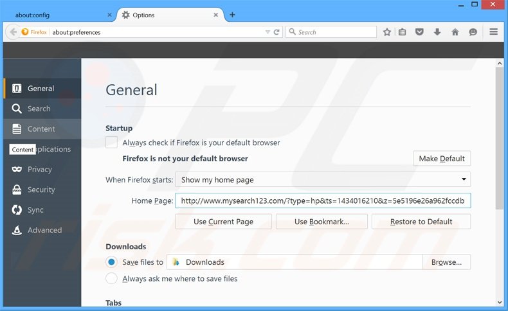Enable Always check if Firefox is default browser
The image size is (508, 311).
click(111, 143)
